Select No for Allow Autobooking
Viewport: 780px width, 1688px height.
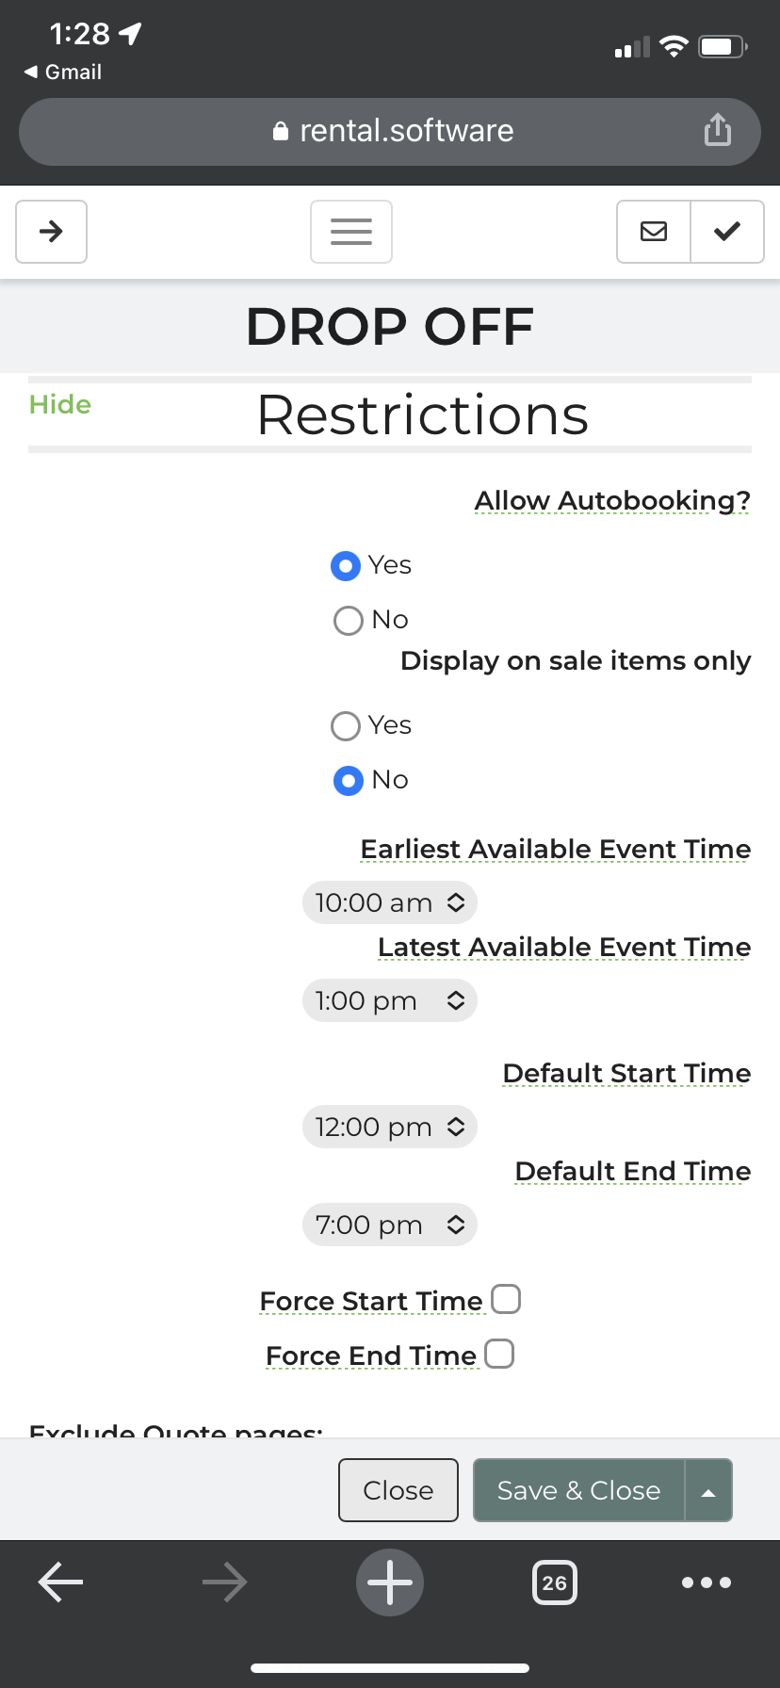click(349, 621)
